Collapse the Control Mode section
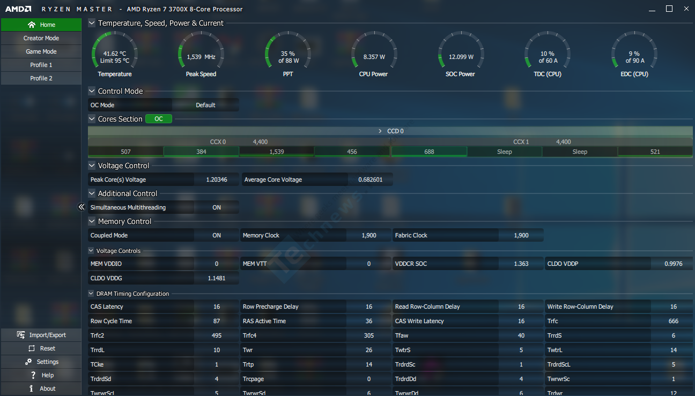This screenshot has width=695, height=396. [x=92, y=91]
